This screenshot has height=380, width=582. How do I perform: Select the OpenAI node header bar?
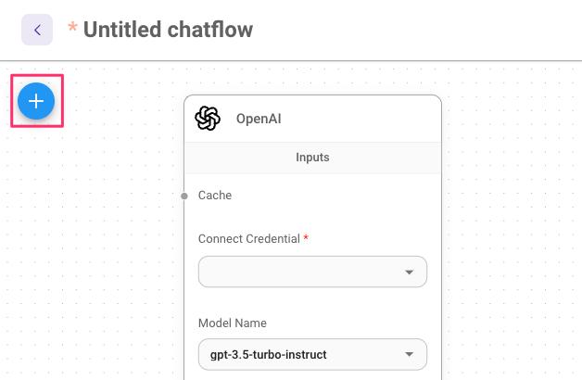point(312,119)
